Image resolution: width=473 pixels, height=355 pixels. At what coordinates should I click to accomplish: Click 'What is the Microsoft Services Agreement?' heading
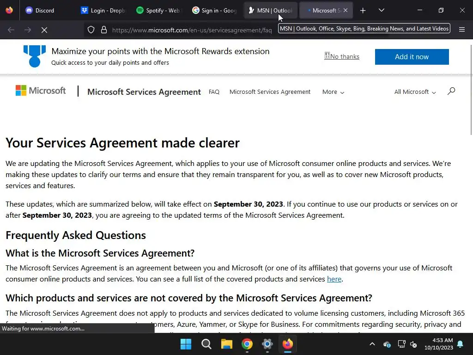(100, 253)
